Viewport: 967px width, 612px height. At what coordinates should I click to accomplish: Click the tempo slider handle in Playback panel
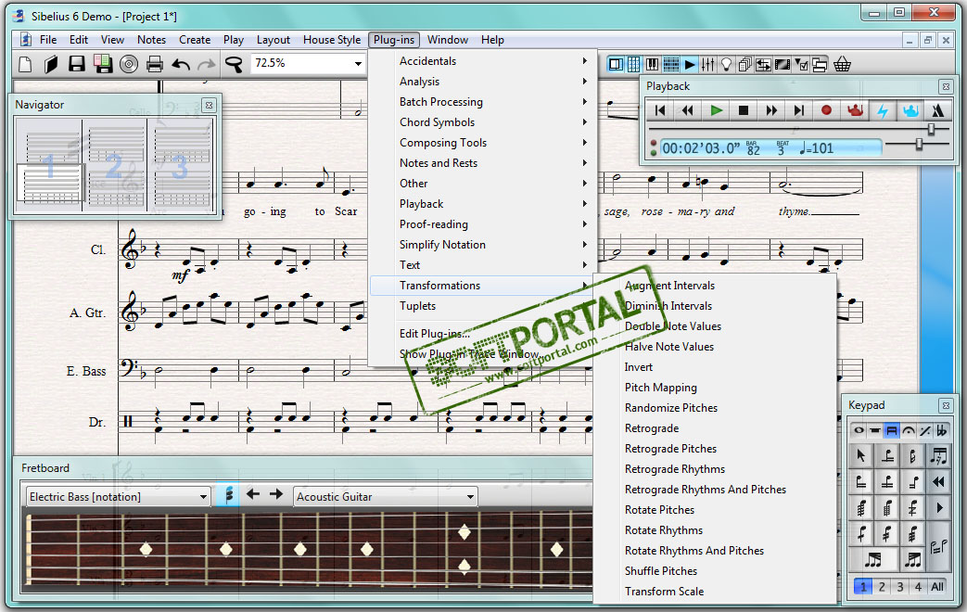(x=919, y=144)
